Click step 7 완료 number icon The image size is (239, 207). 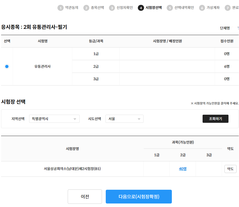(228, 8)
